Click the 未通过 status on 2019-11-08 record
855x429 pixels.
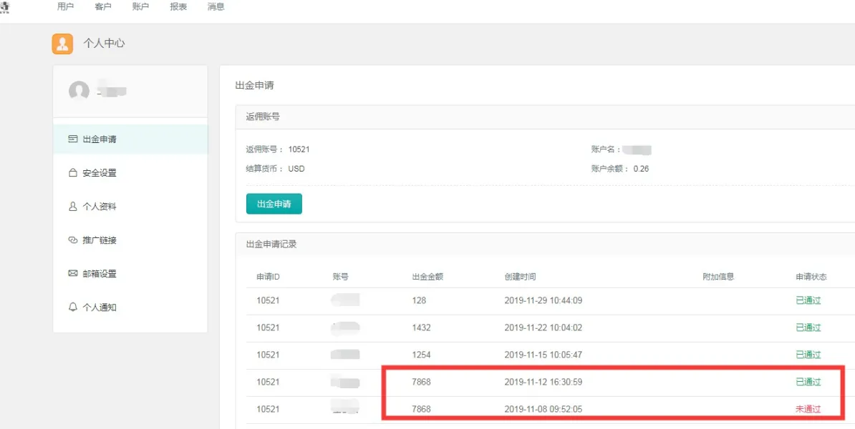[x=808, y=409]
